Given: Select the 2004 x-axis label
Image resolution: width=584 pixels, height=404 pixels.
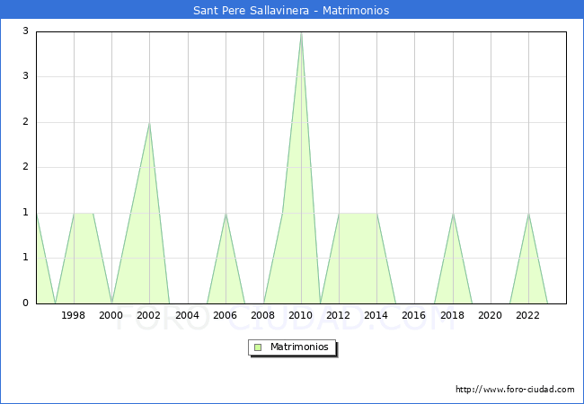Looking at the screenshot, I should (188, 315).
